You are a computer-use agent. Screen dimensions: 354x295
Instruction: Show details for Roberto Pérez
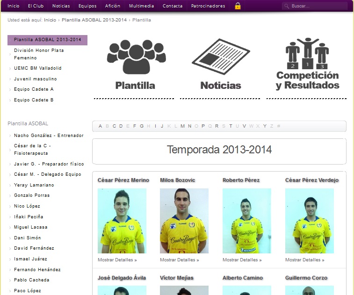coord(242,260)
